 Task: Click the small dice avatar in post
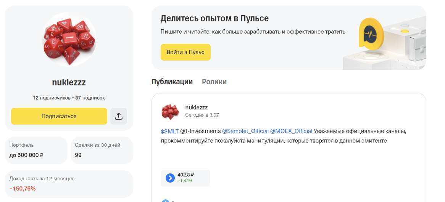coord(170,111)
